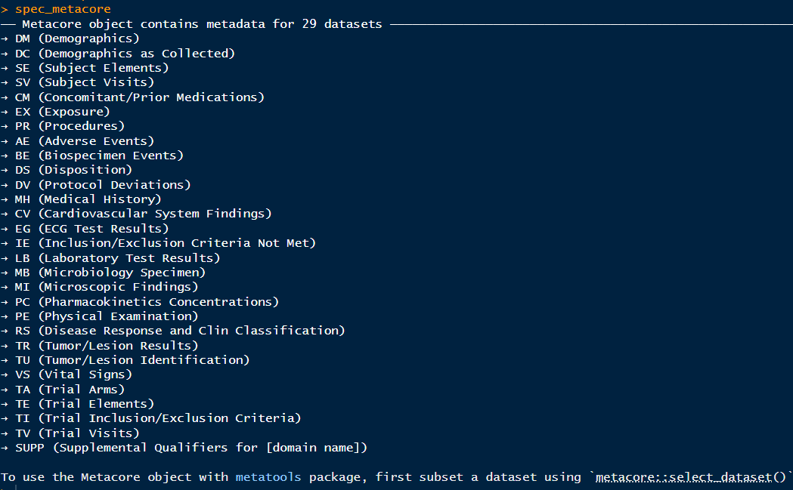Click the RS (Disease Response) dataset line
Screen dimensions: 793x490
point(179,330)
